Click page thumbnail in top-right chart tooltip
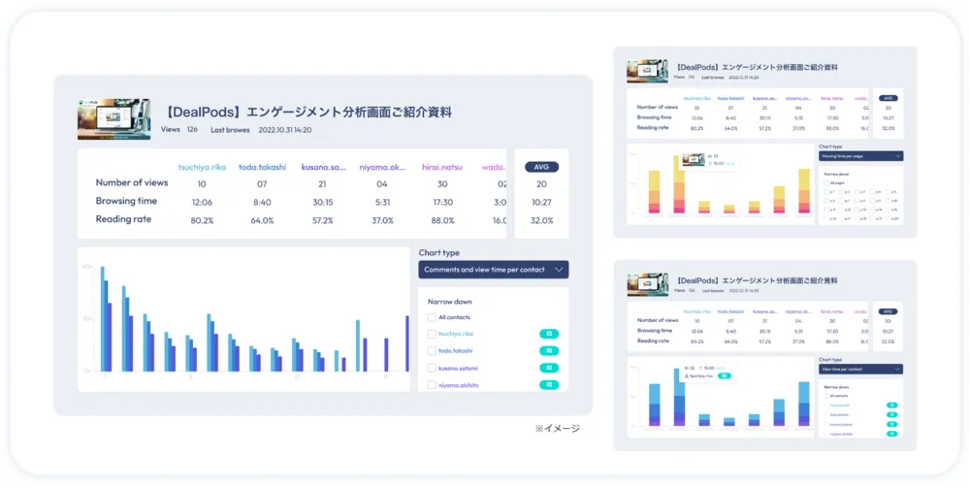 coord(693,160)
